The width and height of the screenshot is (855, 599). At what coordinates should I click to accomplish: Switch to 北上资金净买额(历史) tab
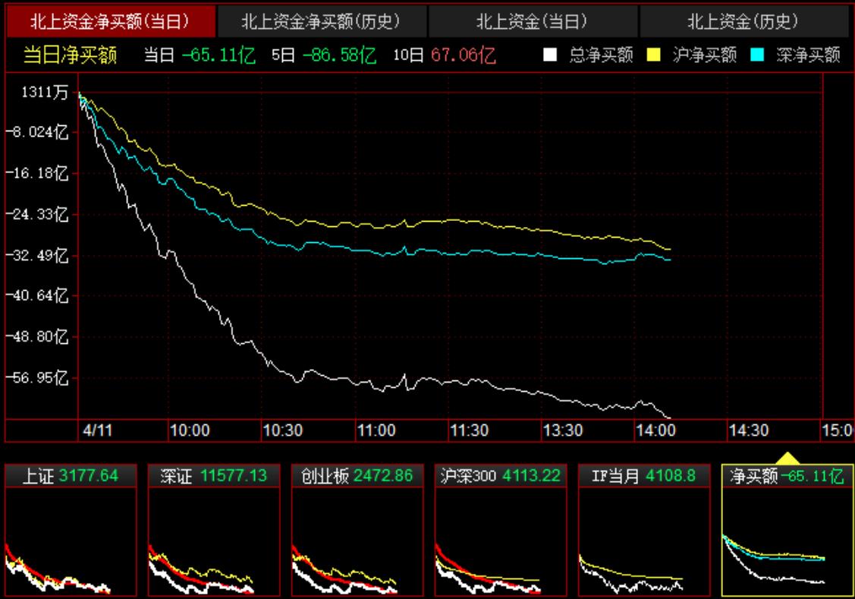[x=322, y=22]
